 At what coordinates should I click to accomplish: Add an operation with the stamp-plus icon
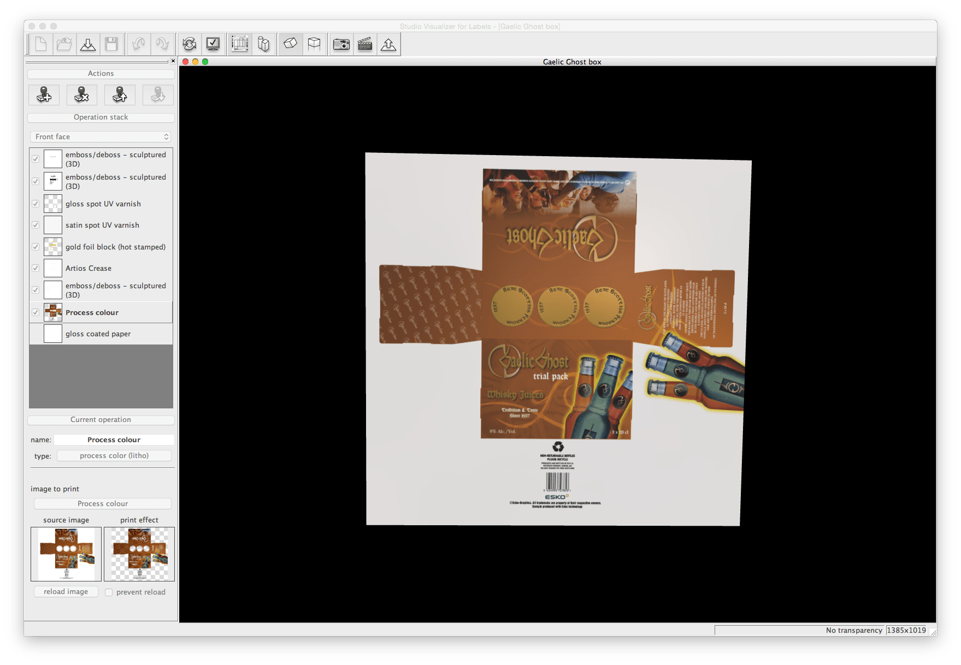tap(44, 95)
